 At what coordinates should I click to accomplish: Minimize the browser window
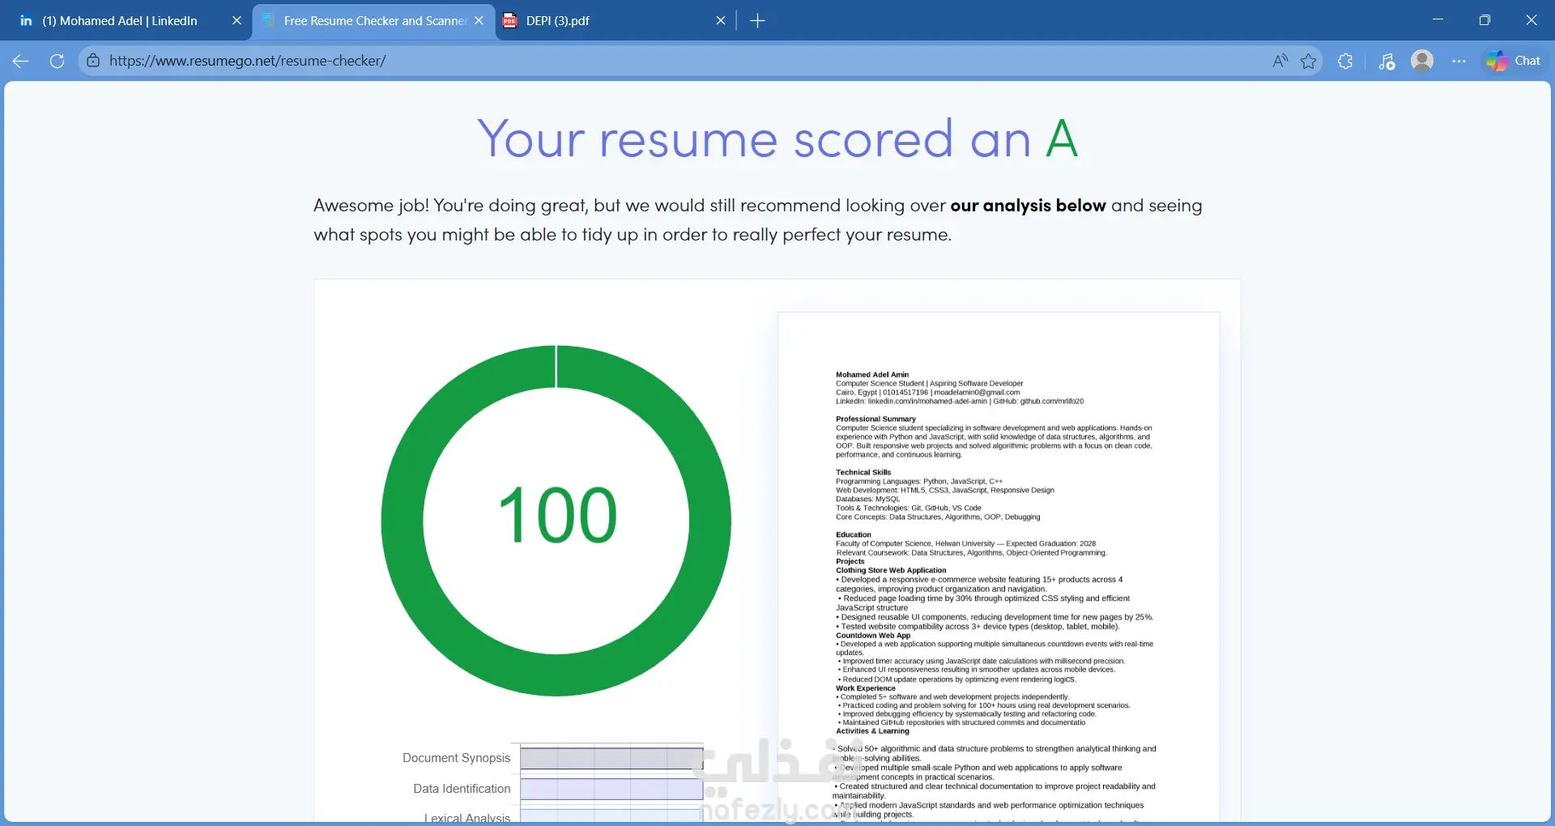[1438, 20]
